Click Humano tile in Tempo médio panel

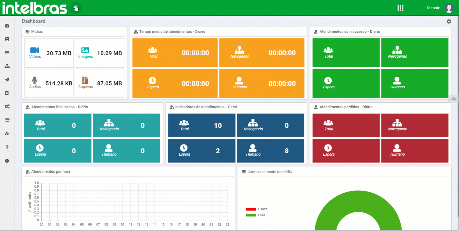point(262,83)
